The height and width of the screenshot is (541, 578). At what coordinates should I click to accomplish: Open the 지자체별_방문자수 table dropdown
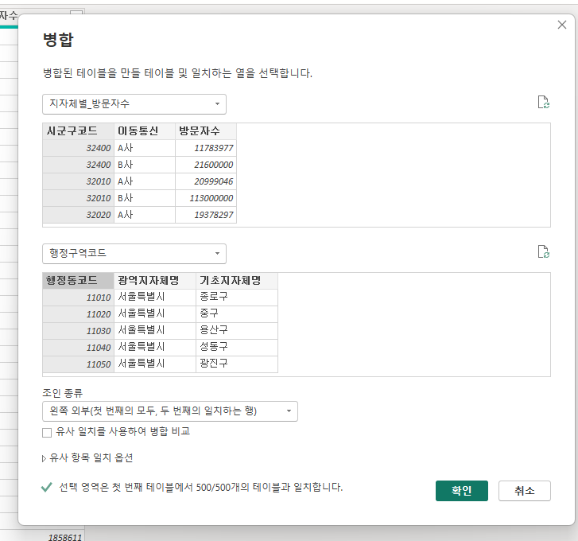(134, 104)
